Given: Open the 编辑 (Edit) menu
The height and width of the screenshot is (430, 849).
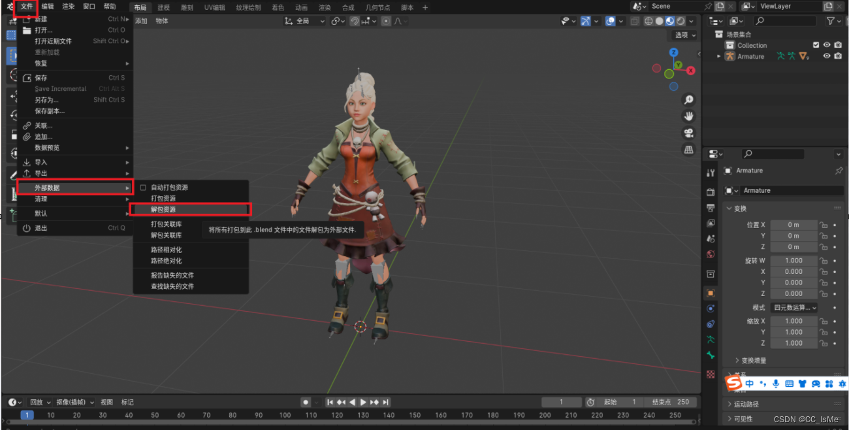Looking at the screenshot, I should (48, 7).
